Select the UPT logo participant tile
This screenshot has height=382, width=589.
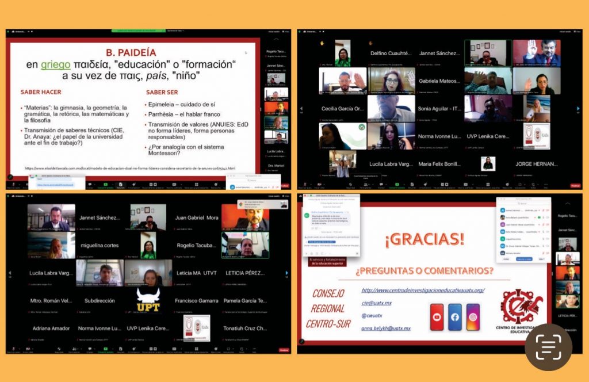point(148,301)
